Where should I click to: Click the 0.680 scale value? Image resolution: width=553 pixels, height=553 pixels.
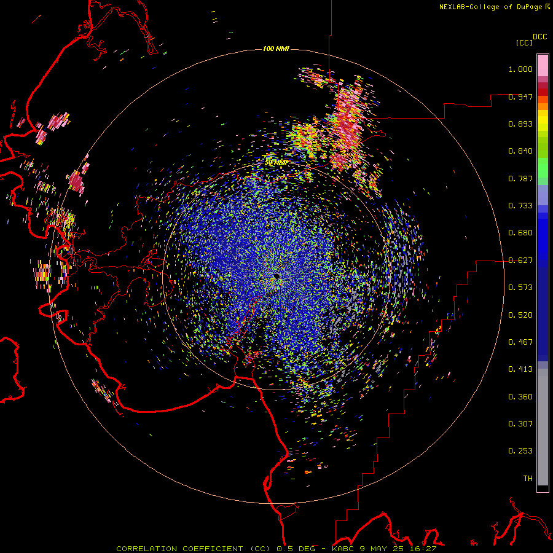pos(520,233)
